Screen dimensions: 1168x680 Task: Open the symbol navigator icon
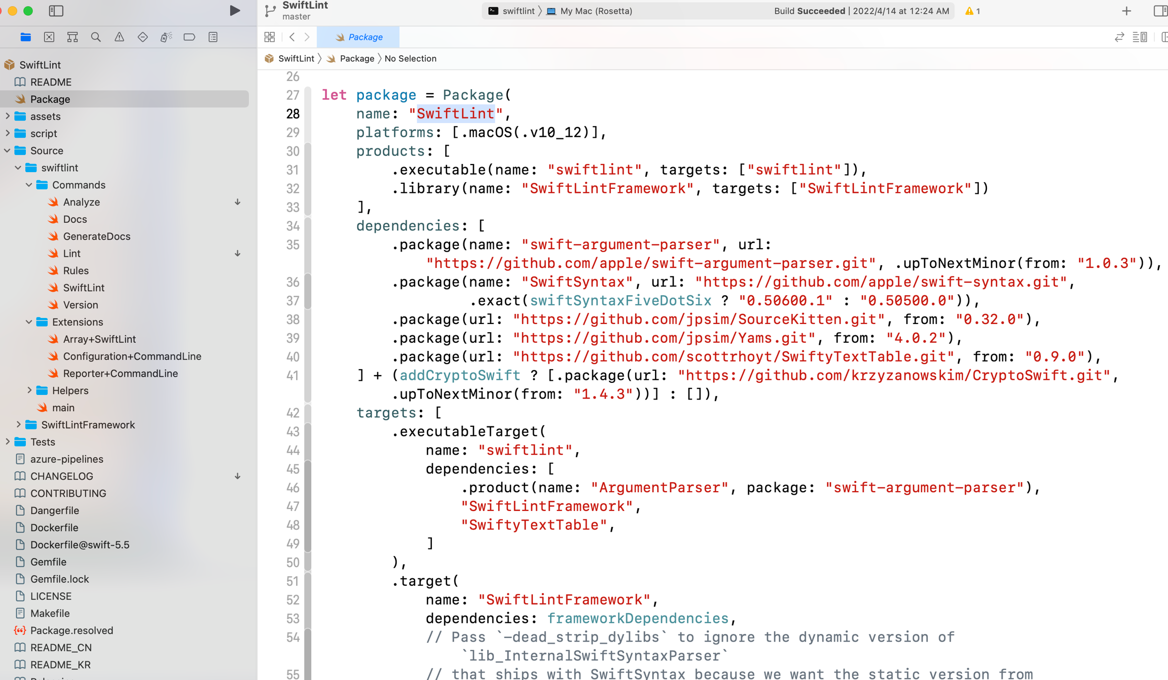[x=72, y=37]
